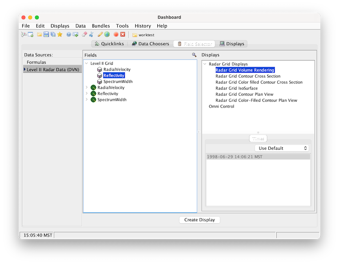339x264 pixels.
Task: Click the magnifier search icon above Fields
Action: [x=194, y=55]
